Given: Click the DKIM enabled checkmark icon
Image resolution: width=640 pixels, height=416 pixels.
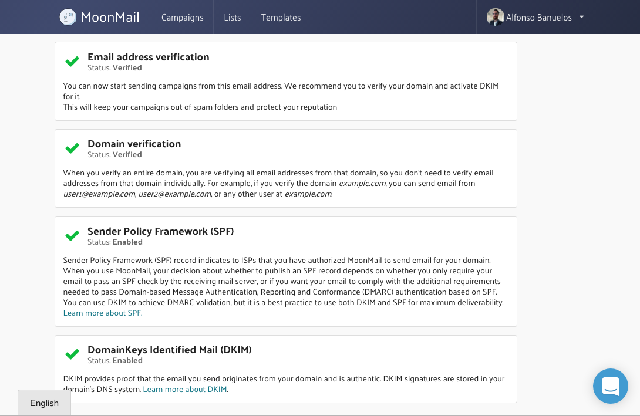Looking at the screenshot, I should (x=72, y=354).
